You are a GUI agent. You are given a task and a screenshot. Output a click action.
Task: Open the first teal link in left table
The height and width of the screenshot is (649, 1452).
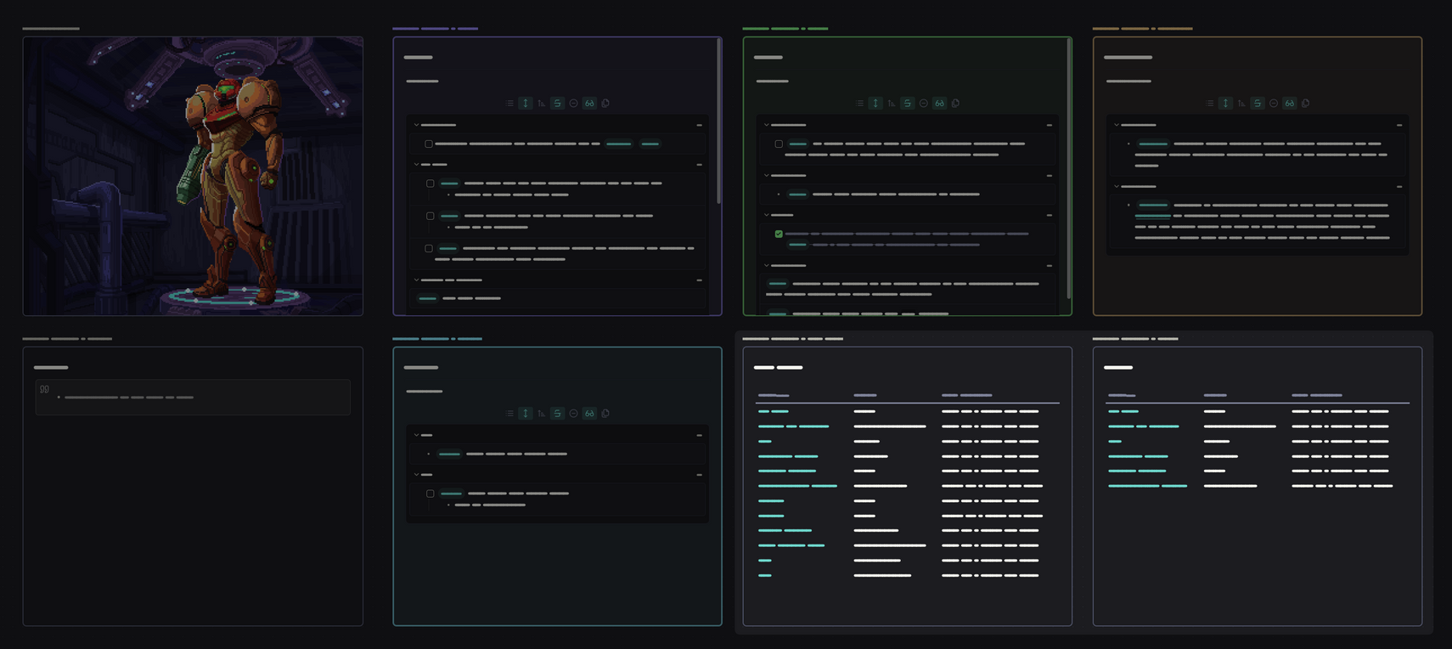point(773,411)
